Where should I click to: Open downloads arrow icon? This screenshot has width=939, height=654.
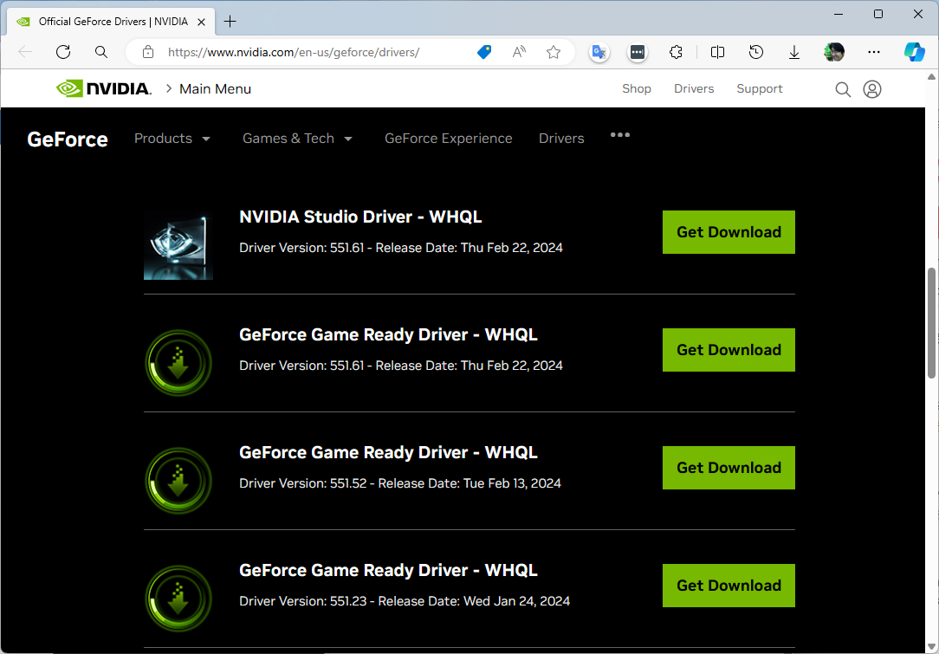(x=794, y=53)
